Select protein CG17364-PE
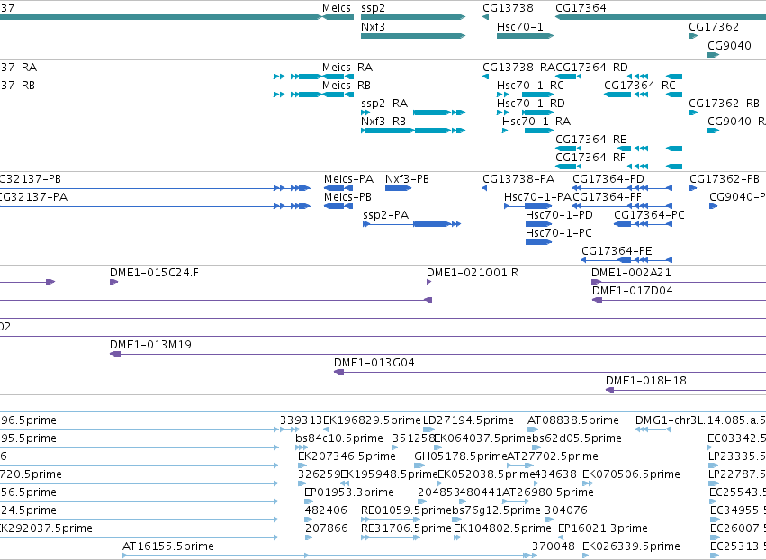 point(617,251)
